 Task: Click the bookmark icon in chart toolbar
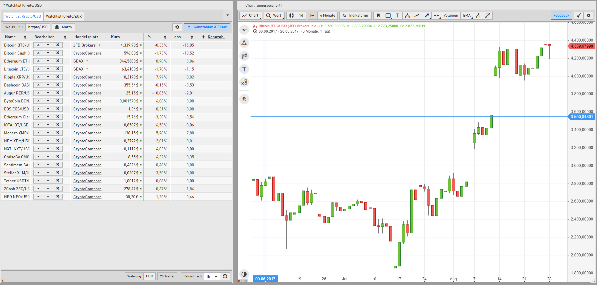coord(378,16)
